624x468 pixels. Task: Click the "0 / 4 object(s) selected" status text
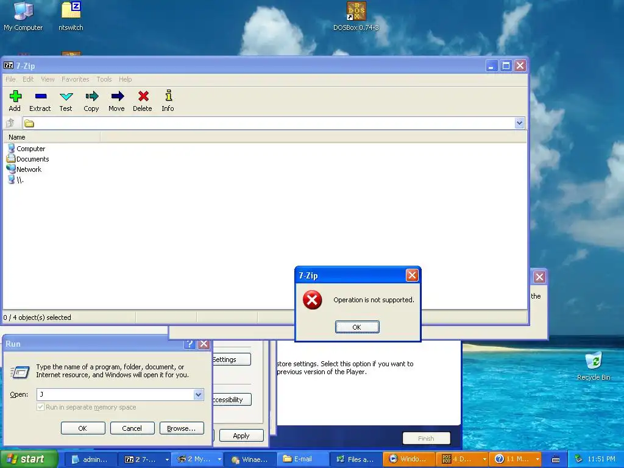click(37, 317)
